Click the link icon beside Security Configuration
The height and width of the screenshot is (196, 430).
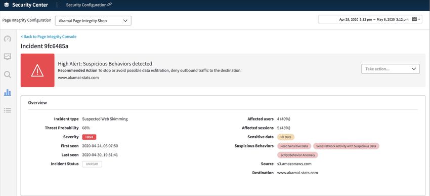pyautogui.click(x=109, y=5)
